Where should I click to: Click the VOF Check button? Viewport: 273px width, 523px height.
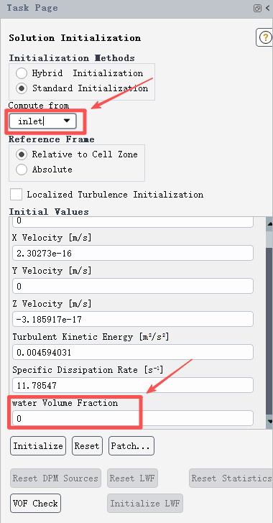tap(36, 504)
